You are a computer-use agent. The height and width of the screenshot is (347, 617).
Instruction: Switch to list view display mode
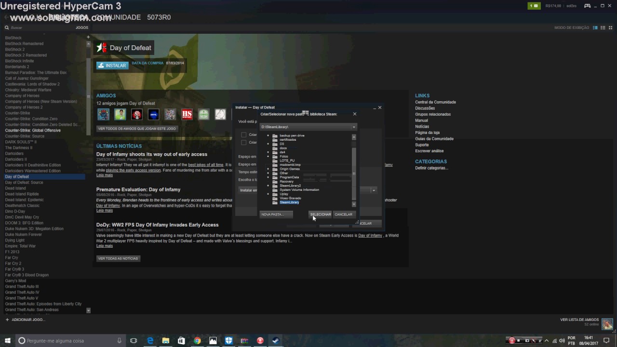603,27
